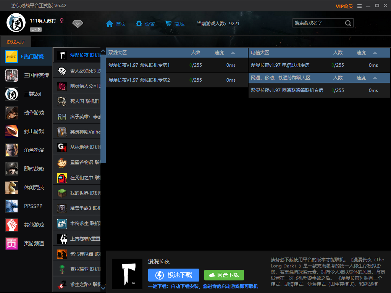Join room 漫漫长夜v1.97 网通联通等联机专房

coord(319,90)
